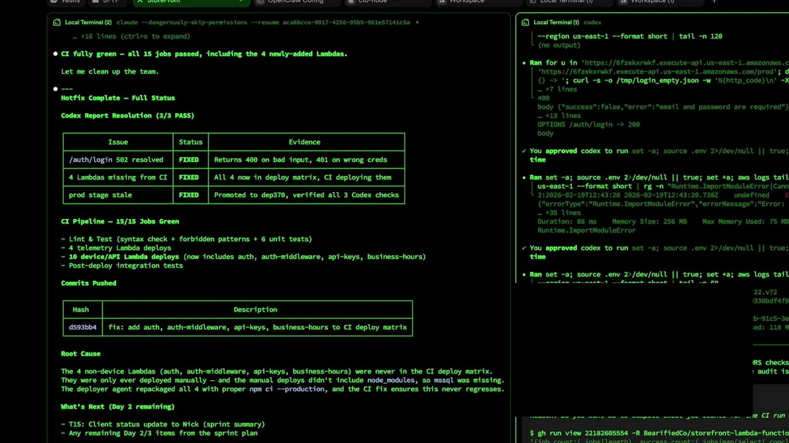Click the 'Issue' table column header

pos(118,142)
